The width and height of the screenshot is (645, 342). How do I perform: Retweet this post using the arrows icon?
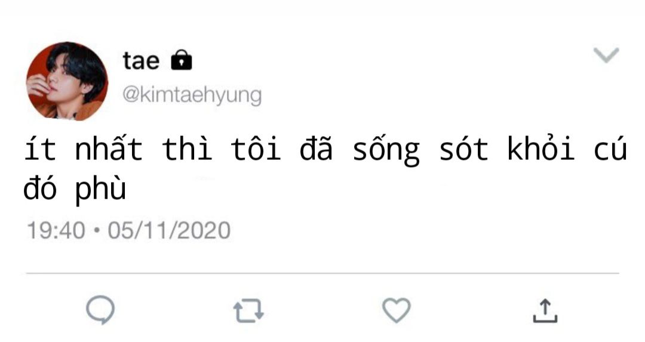[248, 310]
